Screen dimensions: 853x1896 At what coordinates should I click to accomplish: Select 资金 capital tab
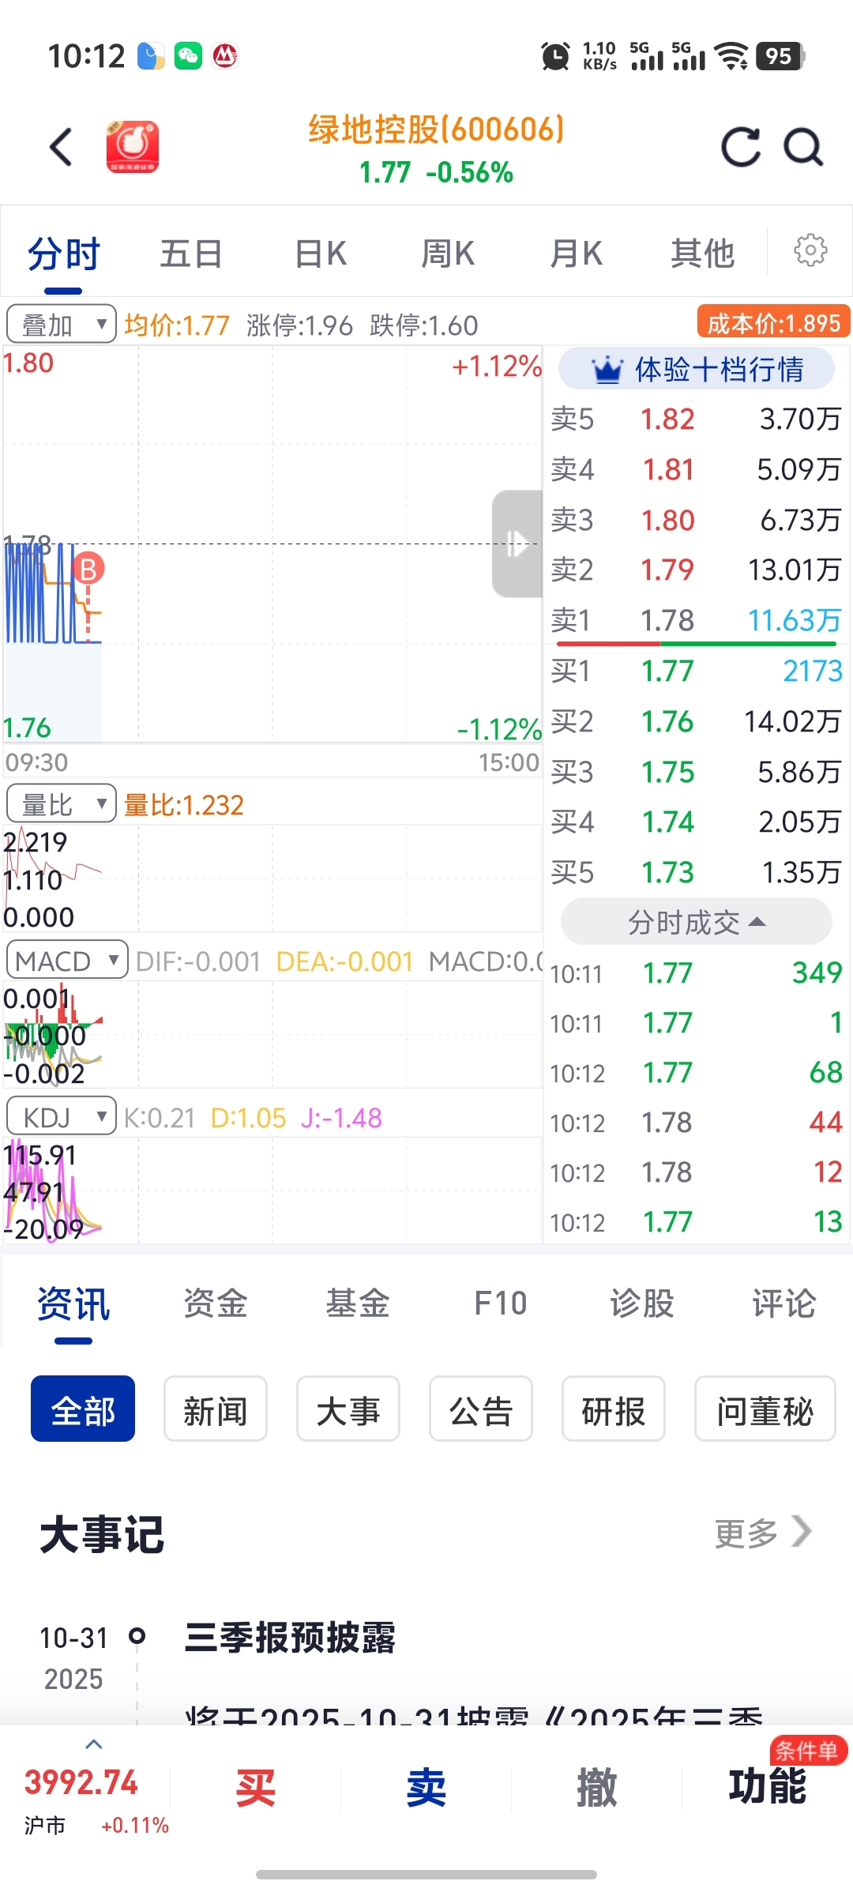(216, 1303)
